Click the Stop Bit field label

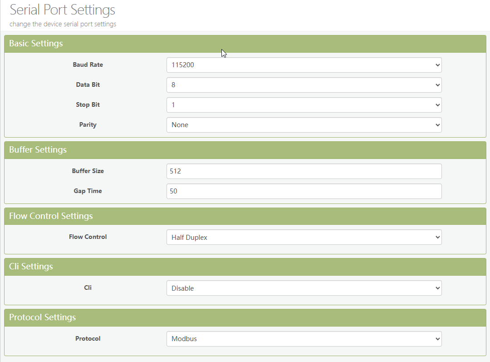88,105
